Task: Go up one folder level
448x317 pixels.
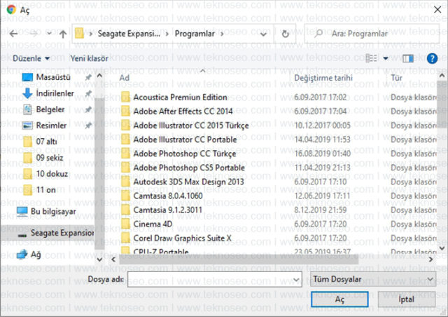Action: [63, 34]
